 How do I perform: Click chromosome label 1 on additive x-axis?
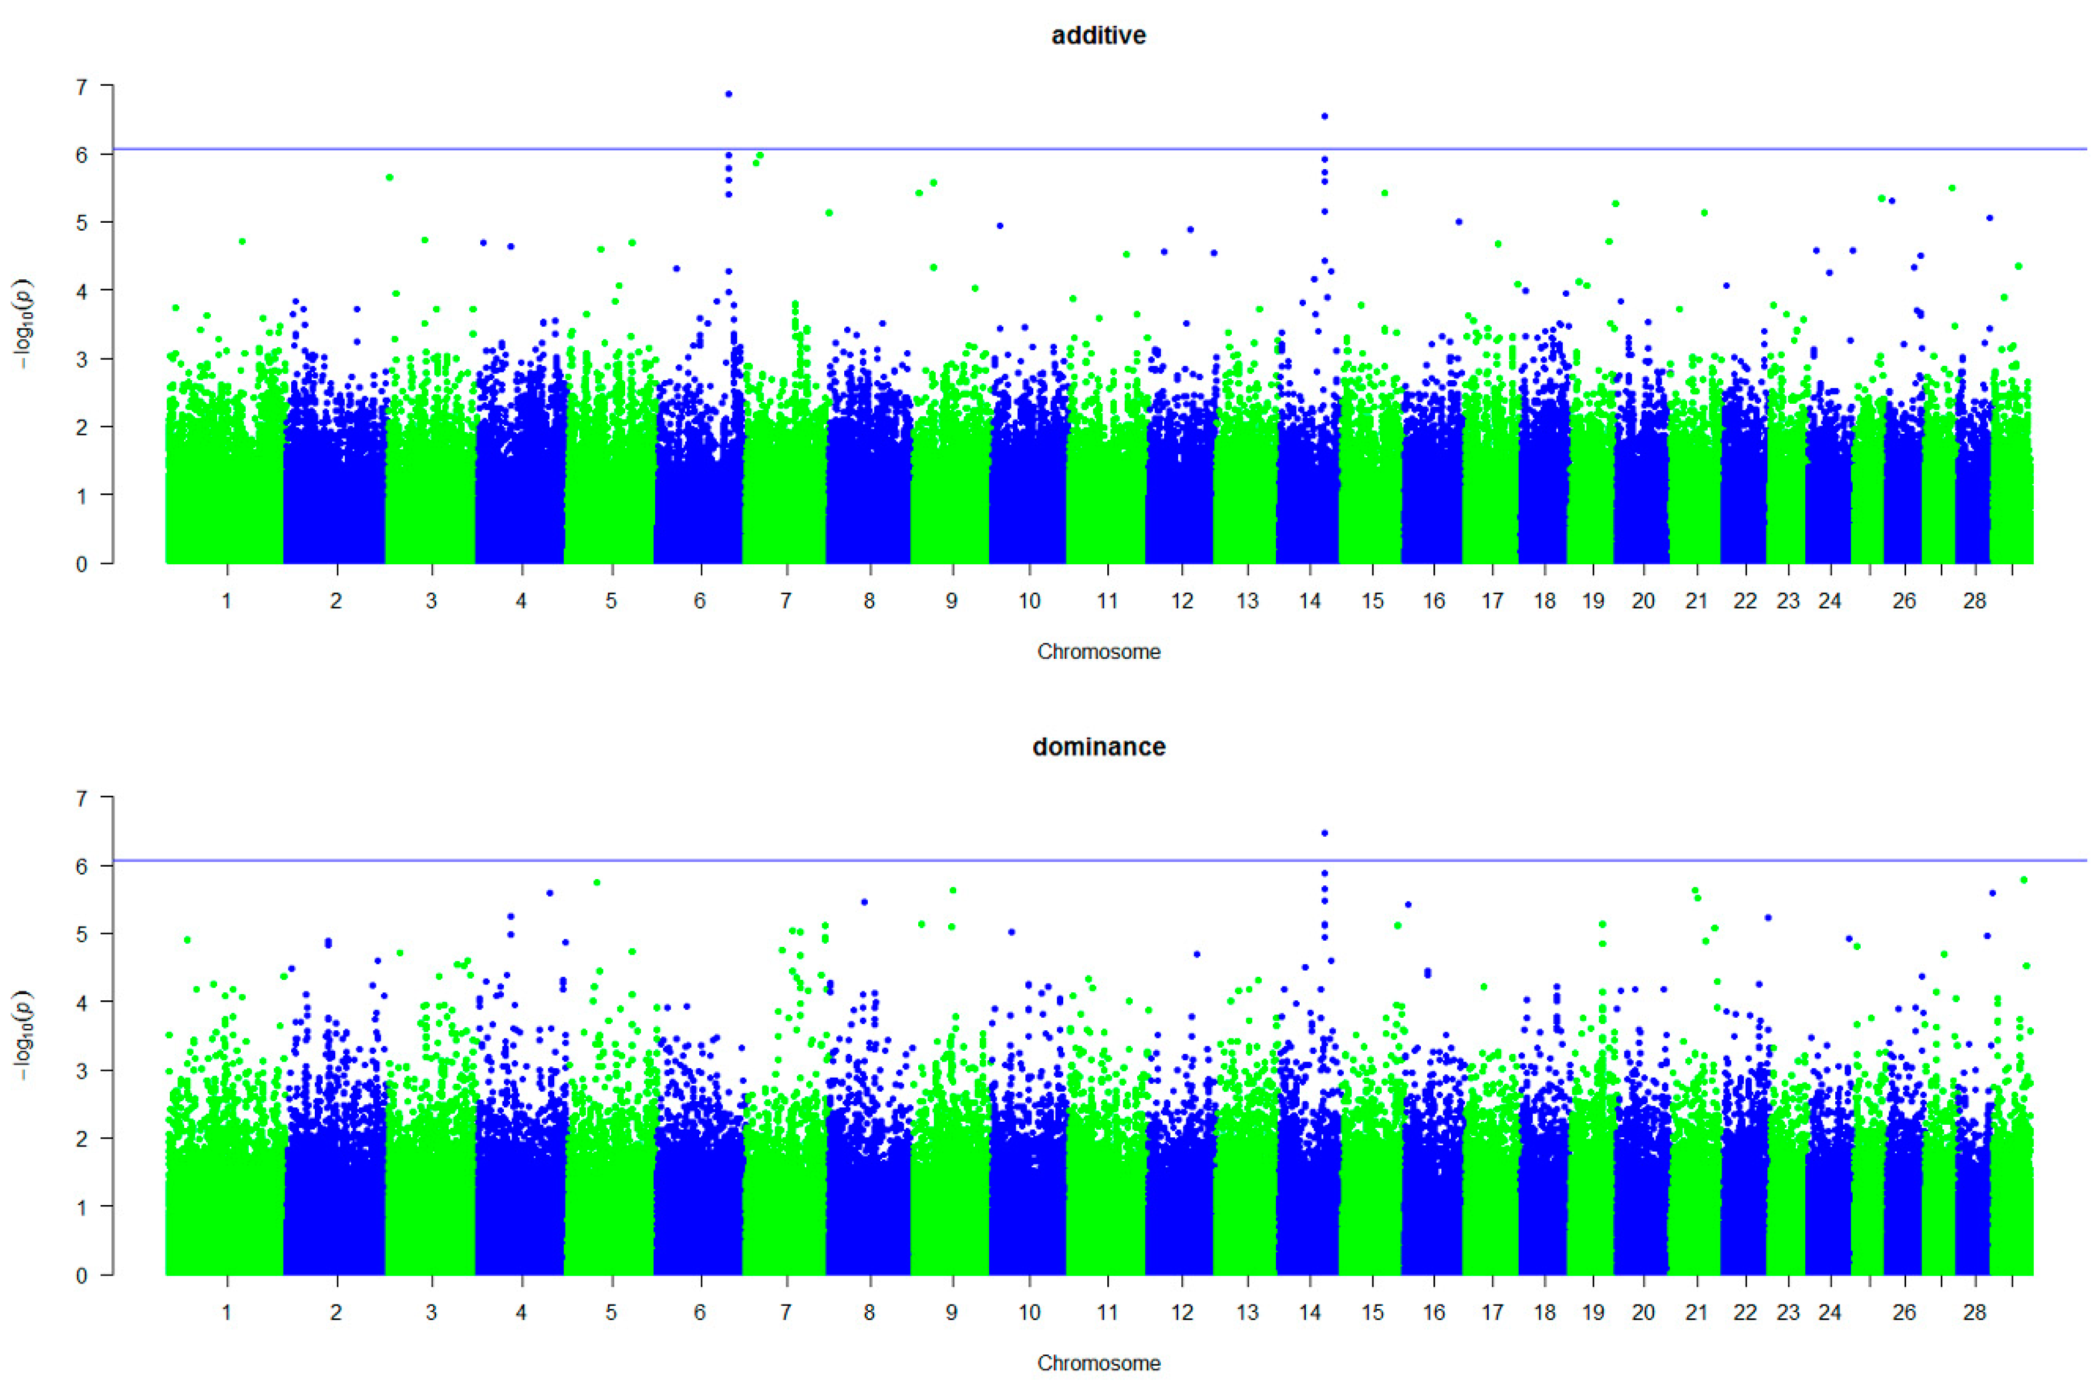click(x=226, y=600)
